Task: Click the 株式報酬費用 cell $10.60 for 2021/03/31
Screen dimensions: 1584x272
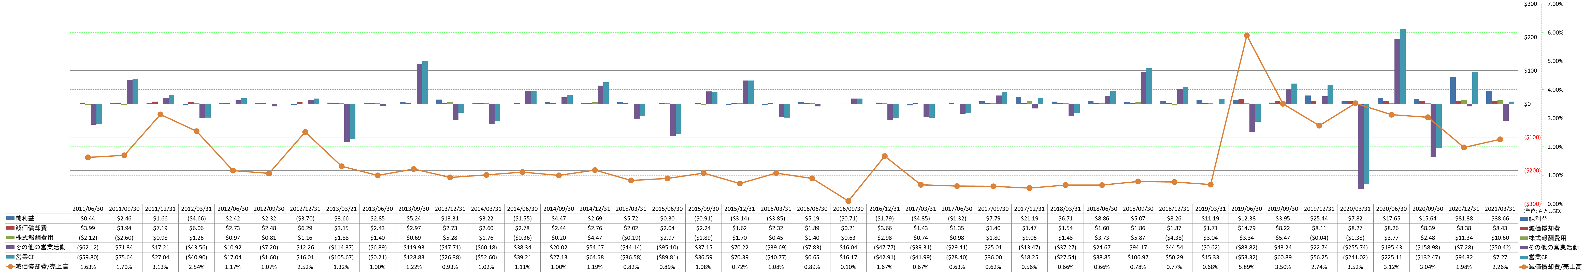Action: point(1500,238)
